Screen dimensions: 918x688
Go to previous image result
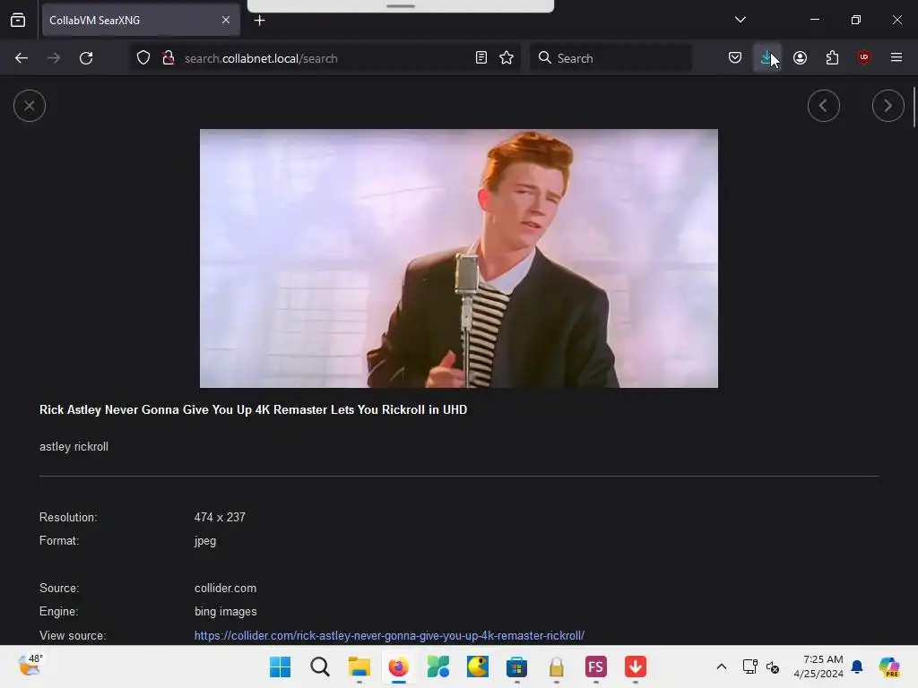(x=823, y=106)
